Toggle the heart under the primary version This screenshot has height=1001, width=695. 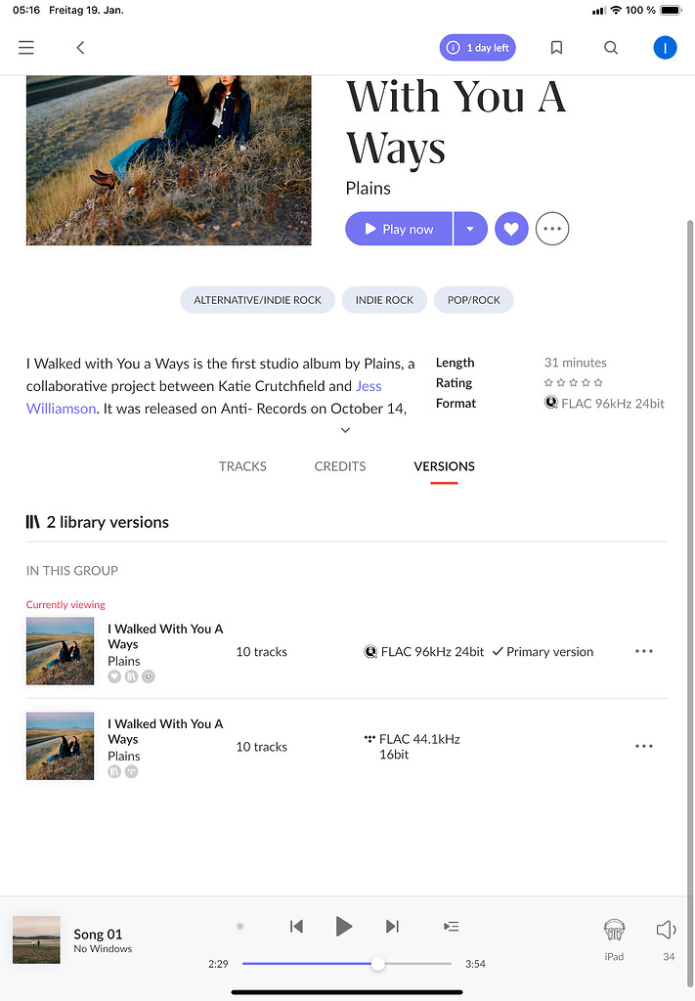[x=114, y=675]
